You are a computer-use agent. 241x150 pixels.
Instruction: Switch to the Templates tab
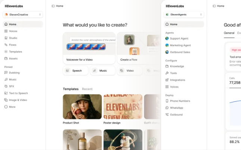coord(71,89)
